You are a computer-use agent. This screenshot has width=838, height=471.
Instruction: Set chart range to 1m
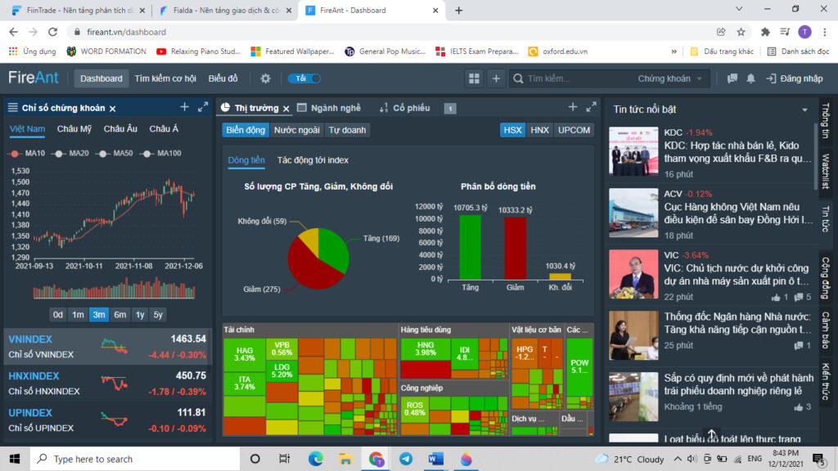[x=78, y=315]
